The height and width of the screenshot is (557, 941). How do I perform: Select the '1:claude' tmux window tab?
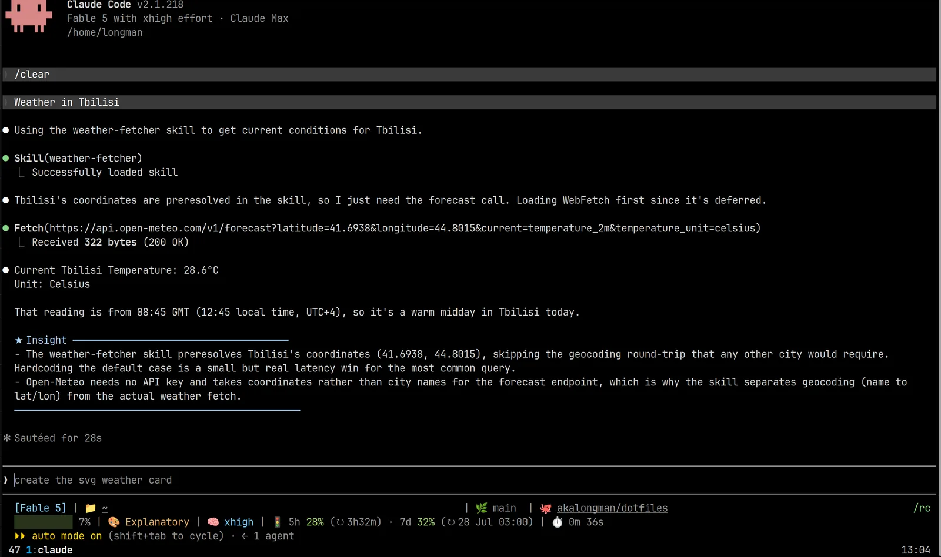pos(49,551)
